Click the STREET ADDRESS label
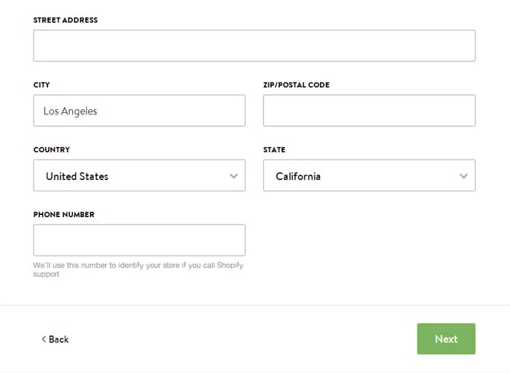The width and height of the screenshot is (510, 373). click(66, 20)
